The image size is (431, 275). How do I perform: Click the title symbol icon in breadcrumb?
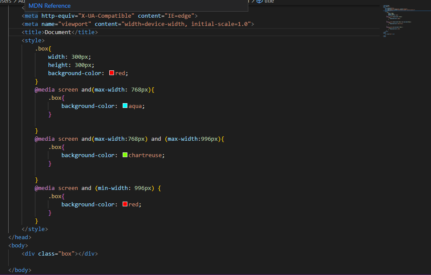coord(260,1)
